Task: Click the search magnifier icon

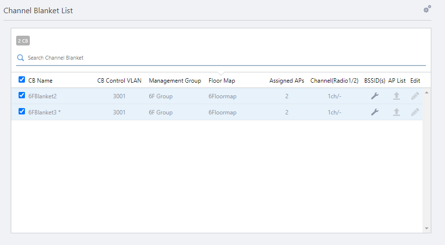Action: pyautogui.click(x=21, y=58)
